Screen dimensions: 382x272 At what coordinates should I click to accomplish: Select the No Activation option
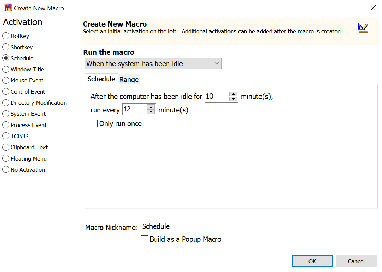coord(6,170)
